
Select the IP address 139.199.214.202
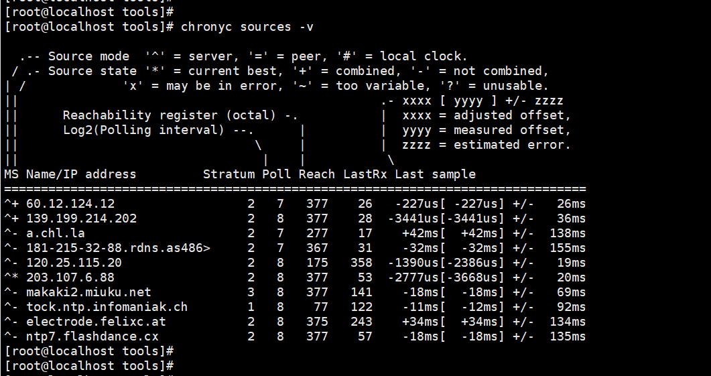82,218
